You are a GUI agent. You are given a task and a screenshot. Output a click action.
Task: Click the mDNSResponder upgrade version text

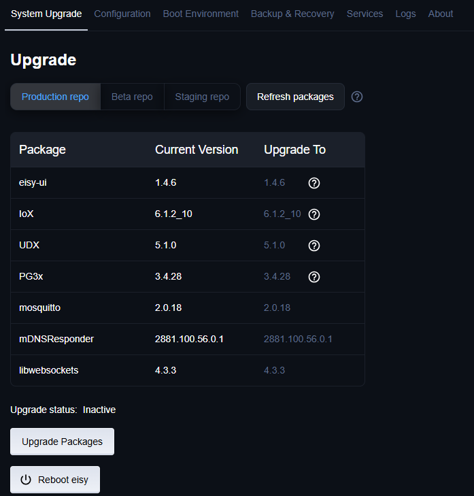coord(298,339)
